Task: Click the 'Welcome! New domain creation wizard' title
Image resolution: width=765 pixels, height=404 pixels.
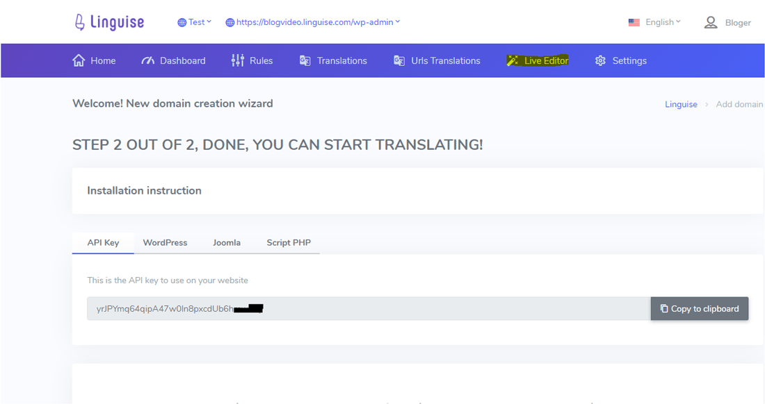Action: tap(172, 103)
